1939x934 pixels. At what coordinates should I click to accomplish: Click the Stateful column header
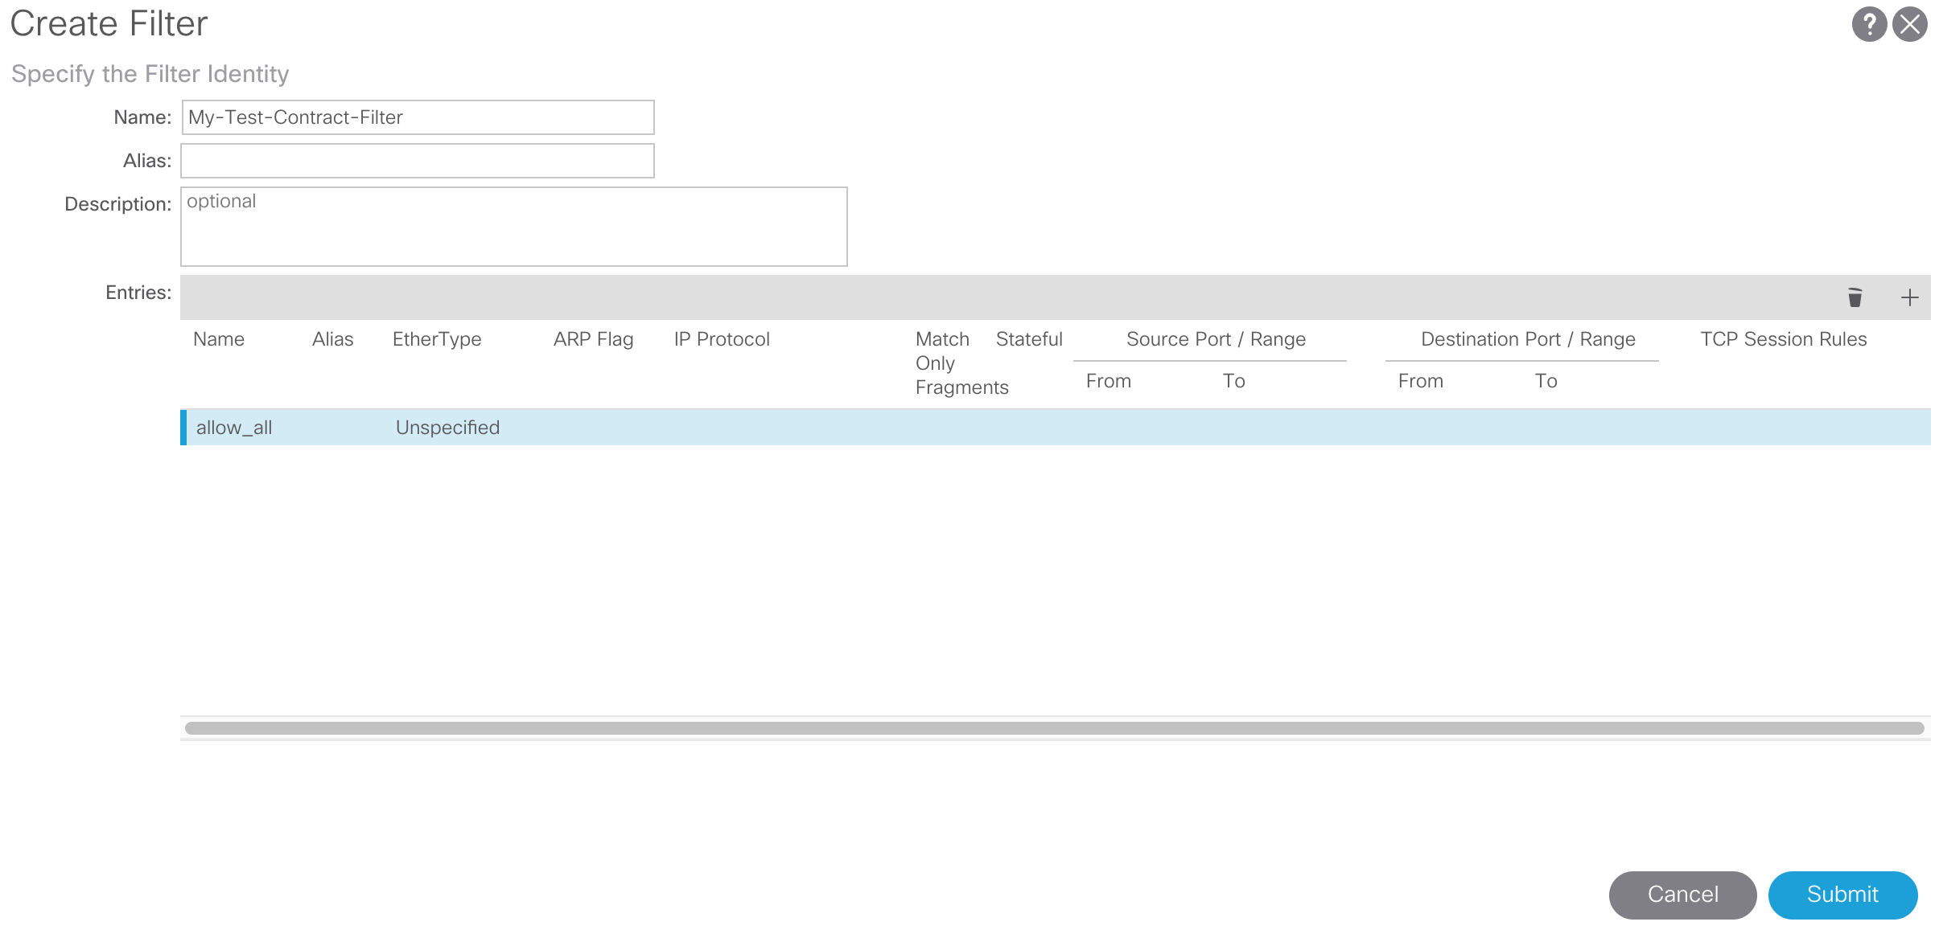(1029, 339)
